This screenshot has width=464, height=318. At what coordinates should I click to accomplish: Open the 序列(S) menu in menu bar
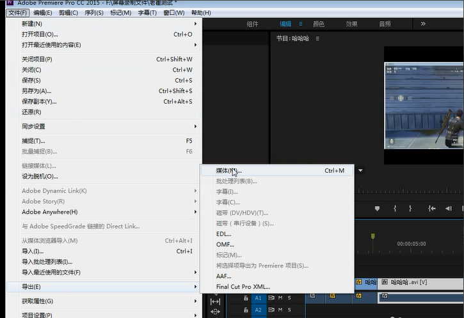pyautogui.click(x=94, y=13)
